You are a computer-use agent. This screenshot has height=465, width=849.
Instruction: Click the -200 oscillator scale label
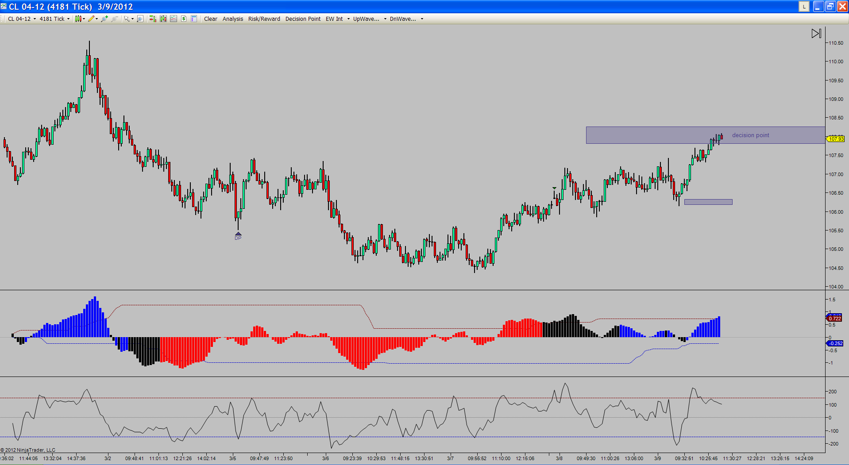833,444
